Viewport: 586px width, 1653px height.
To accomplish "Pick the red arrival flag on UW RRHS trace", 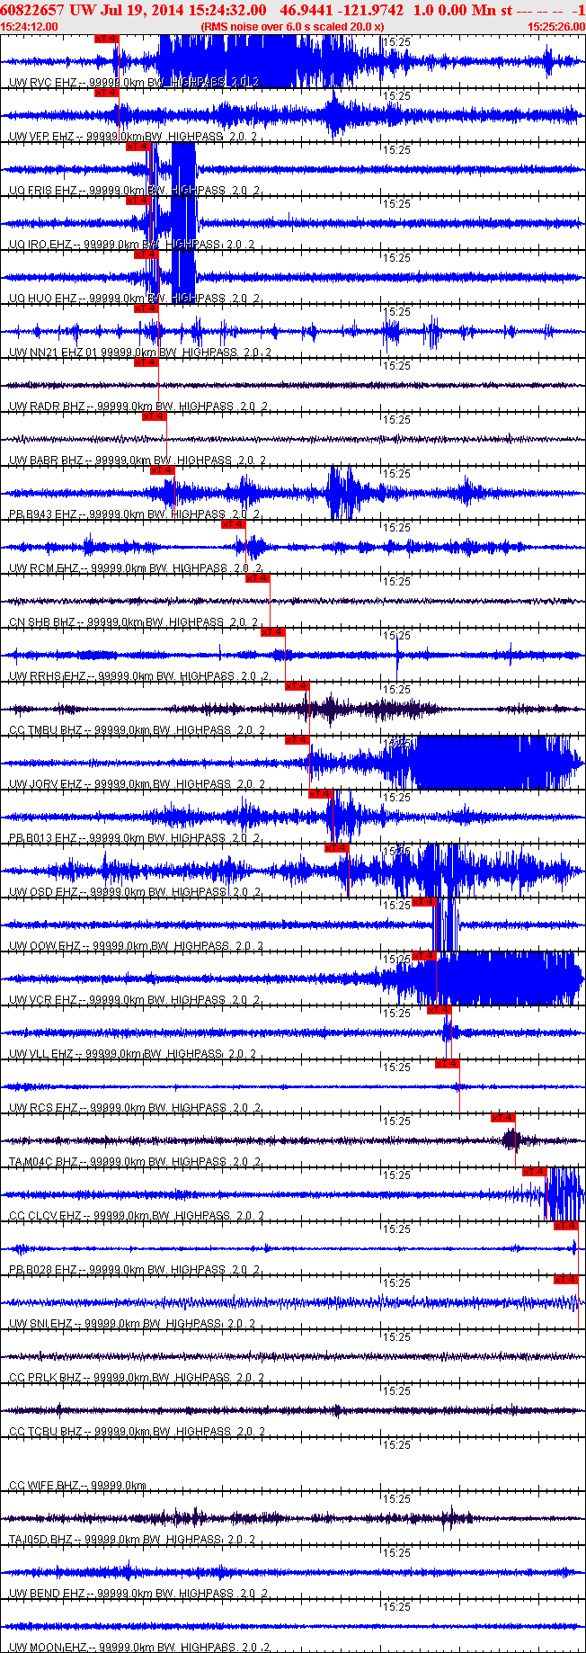I will pos(273,632).
